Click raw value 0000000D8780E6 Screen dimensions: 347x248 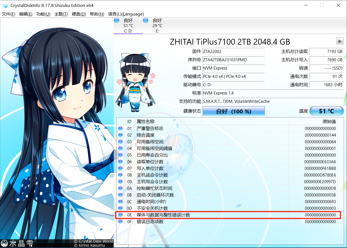[x=320, y=175]
